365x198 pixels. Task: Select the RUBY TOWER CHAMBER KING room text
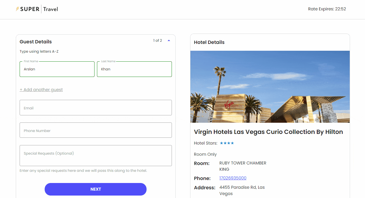point(243,166)
